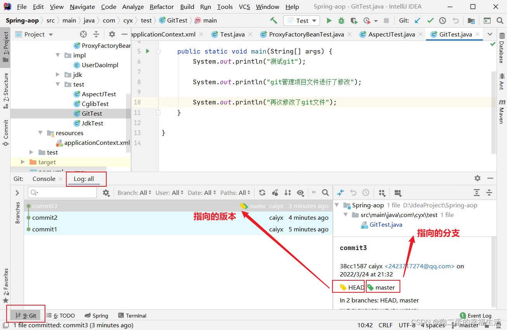Show diff icon in commit details toolbar
The height and width of the screenshot is (330, 507).
[341, 193]
